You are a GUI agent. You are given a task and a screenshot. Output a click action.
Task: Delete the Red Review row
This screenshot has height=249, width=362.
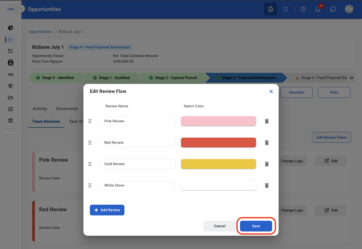pos(267,142)
